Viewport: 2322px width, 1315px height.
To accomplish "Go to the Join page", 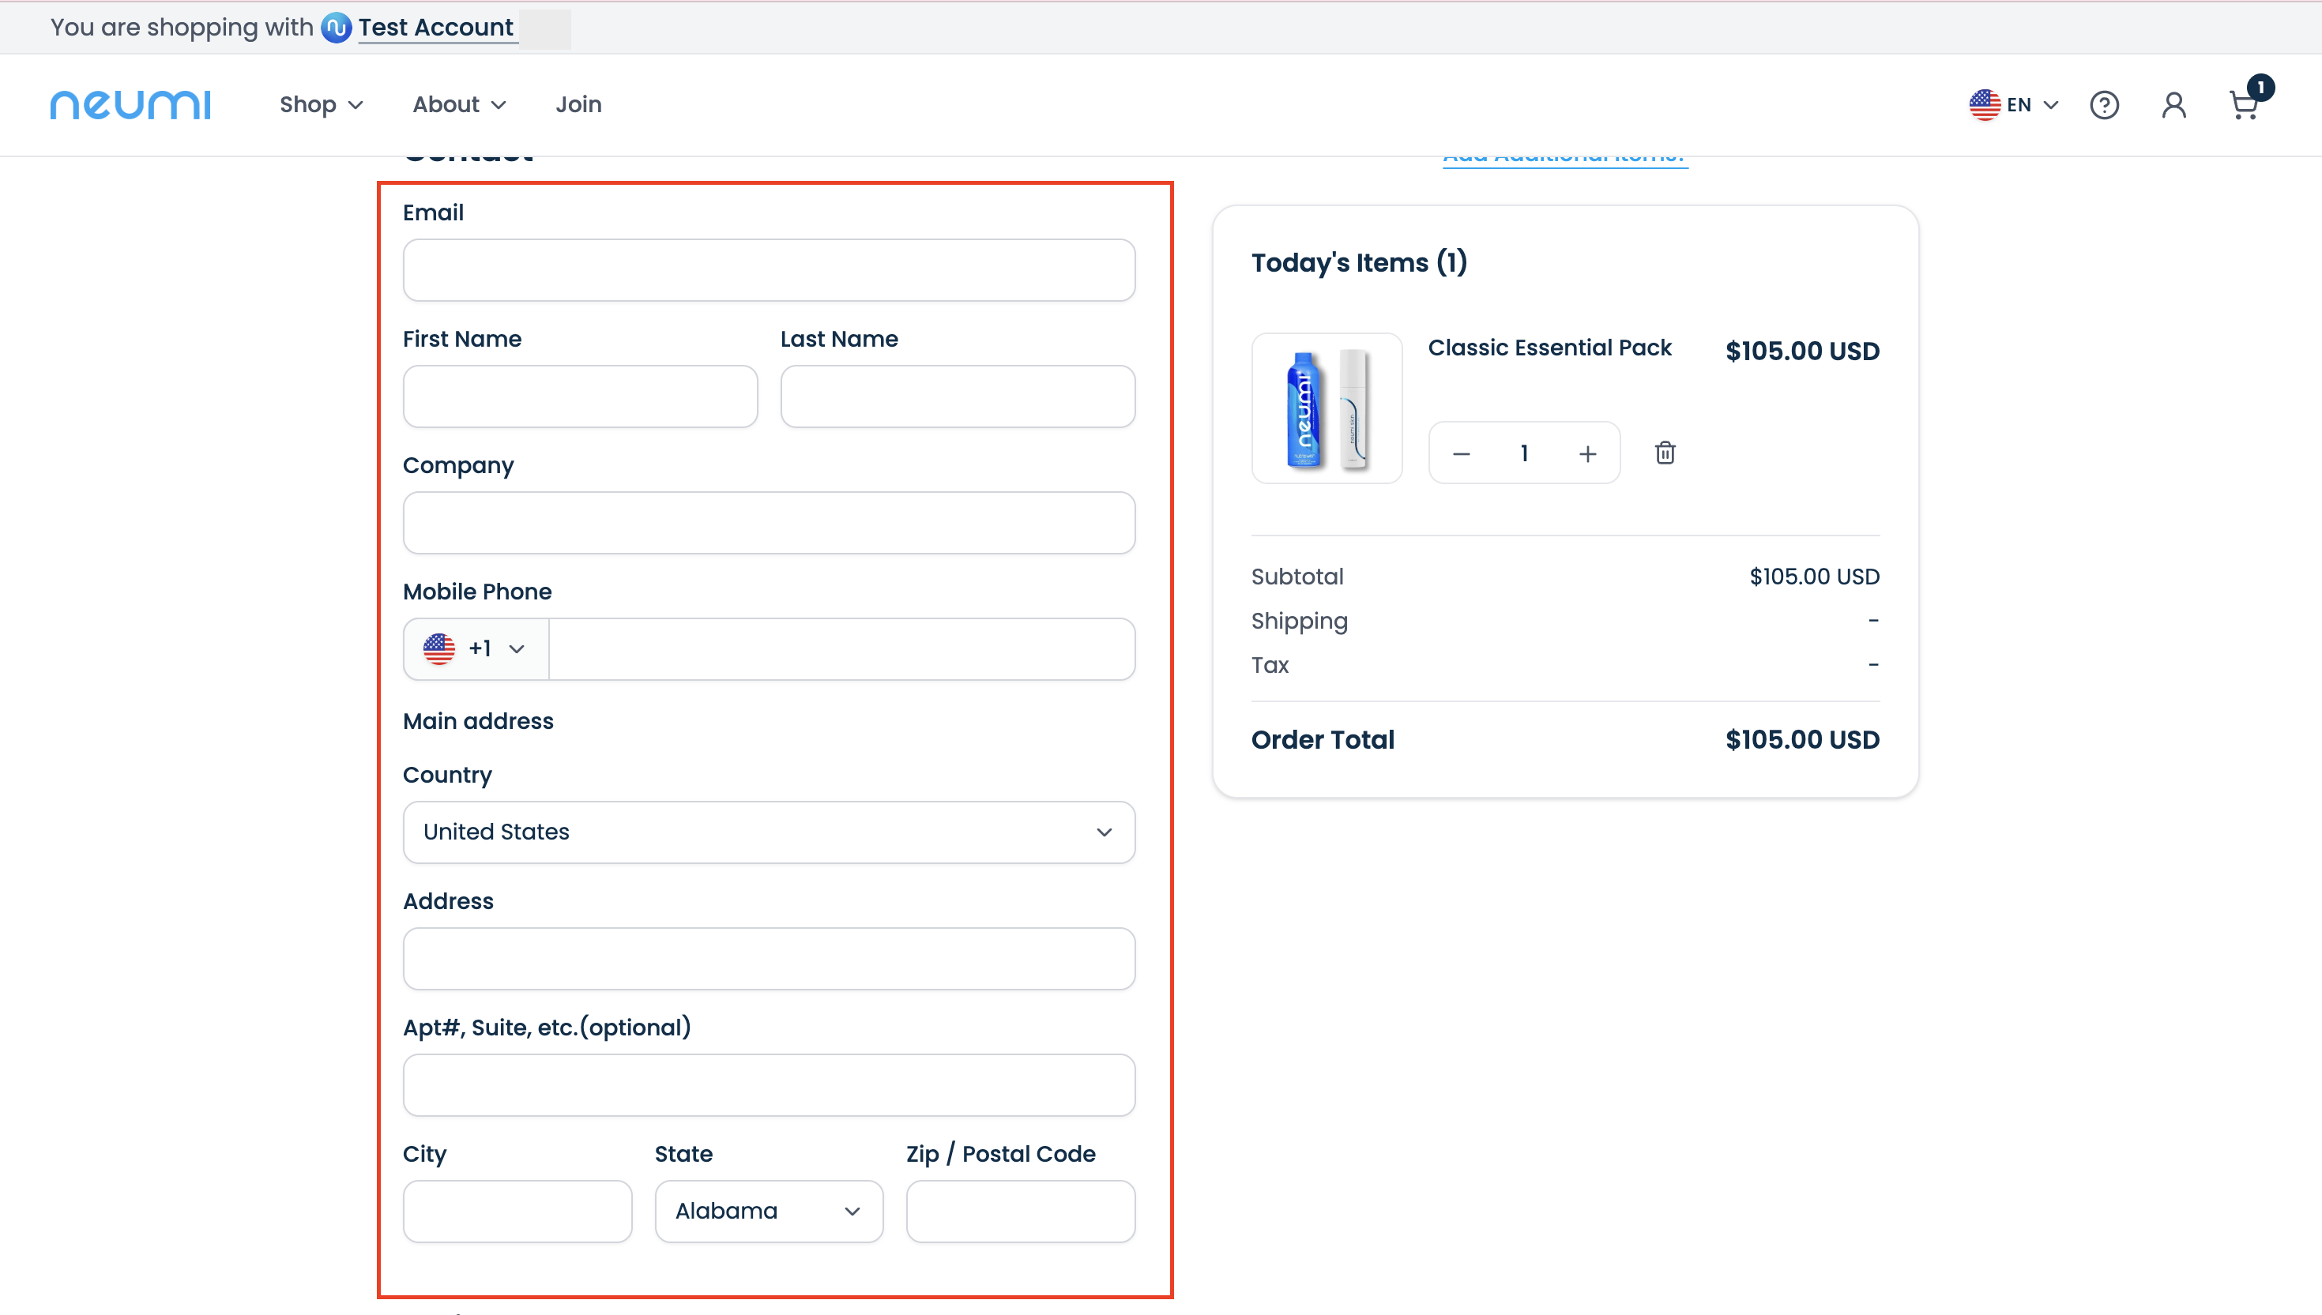I will click(578, 105).
